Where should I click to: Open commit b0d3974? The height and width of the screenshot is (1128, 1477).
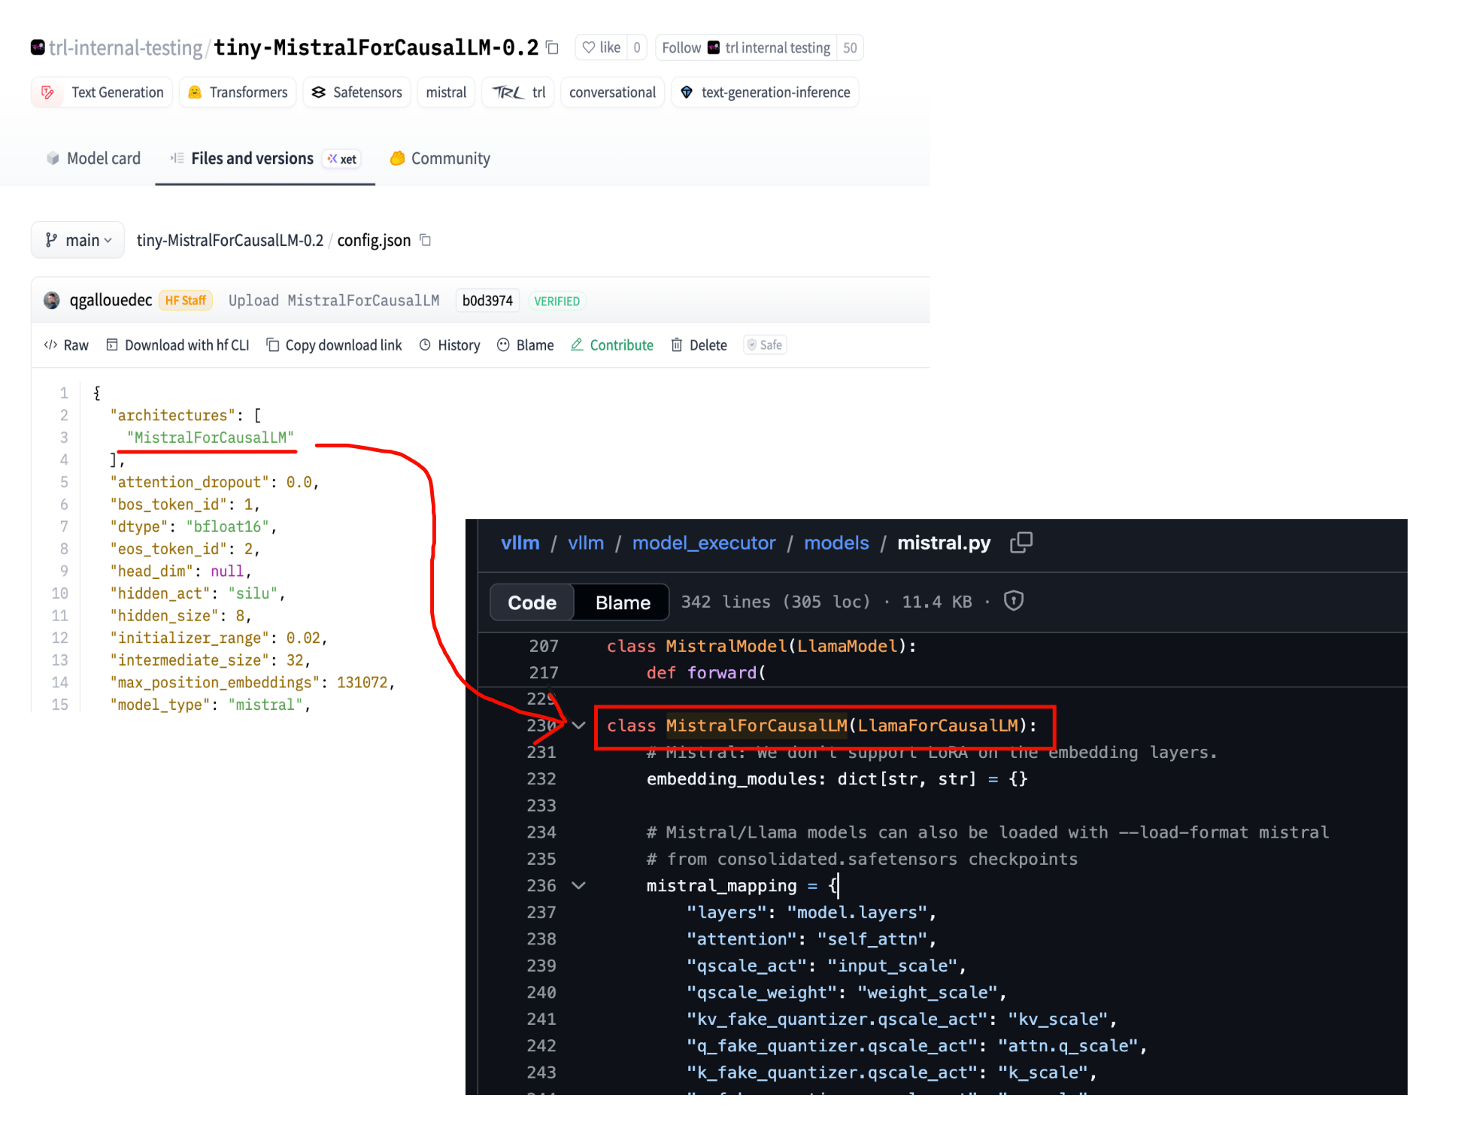point(487,301)
